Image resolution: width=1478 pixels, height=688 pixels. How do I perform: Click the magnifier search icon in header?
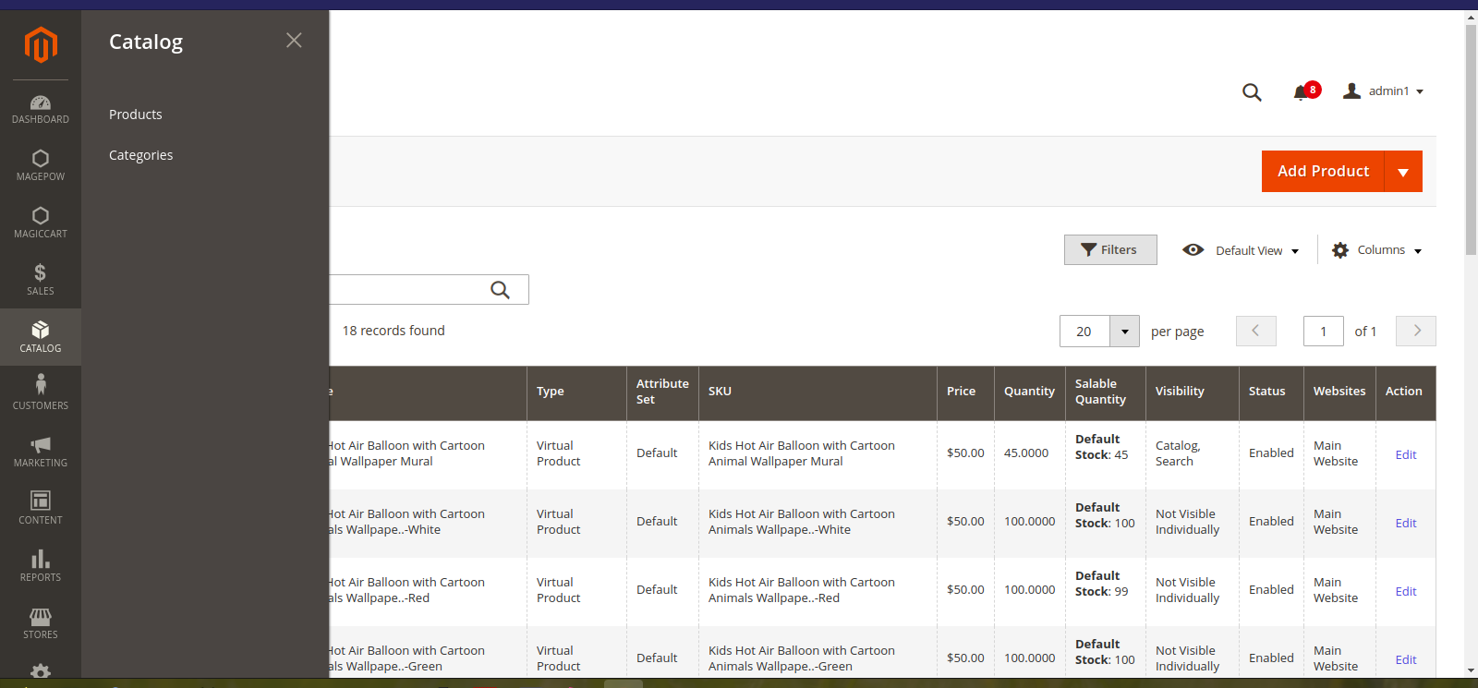[x=1252, y=92]
